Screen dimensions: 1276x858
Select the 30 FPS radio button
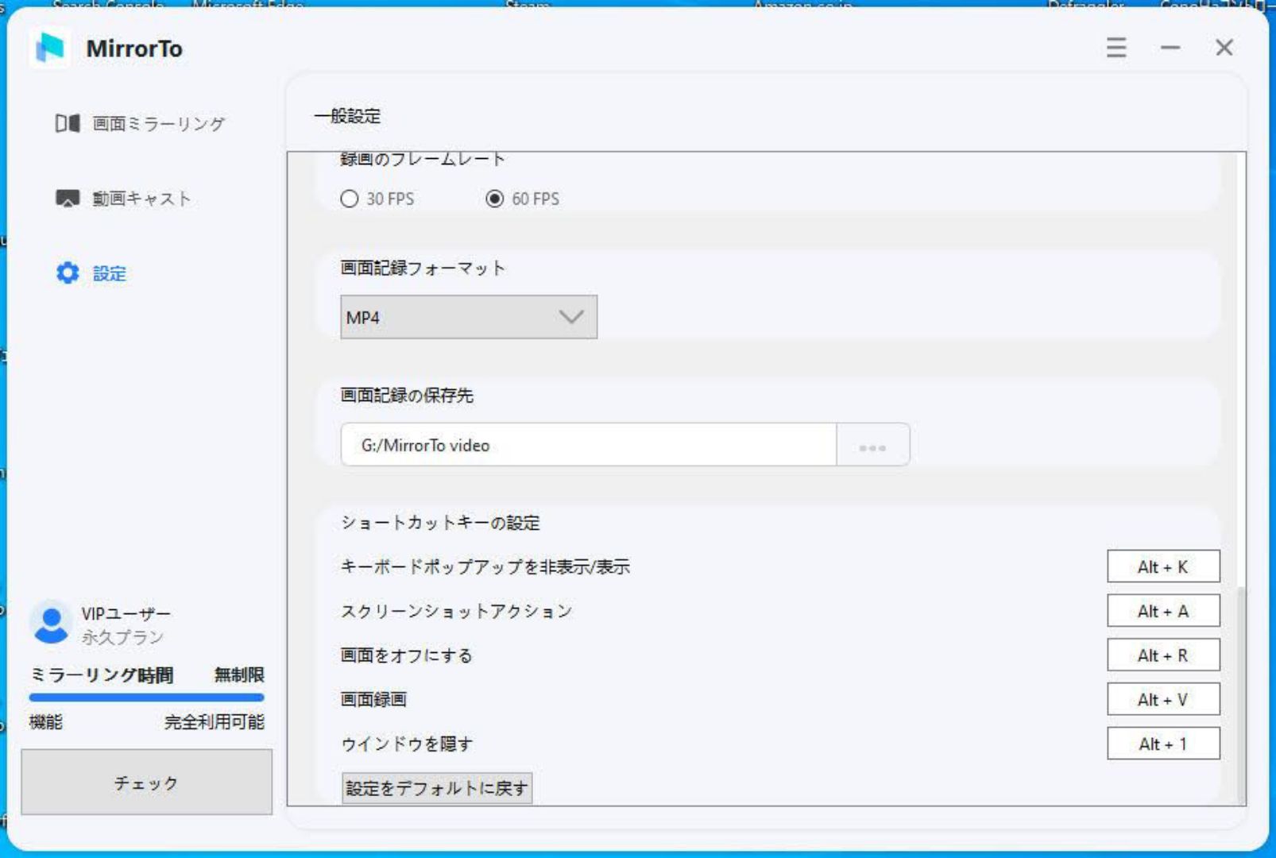pyautogui.click(x=350, y=199)
